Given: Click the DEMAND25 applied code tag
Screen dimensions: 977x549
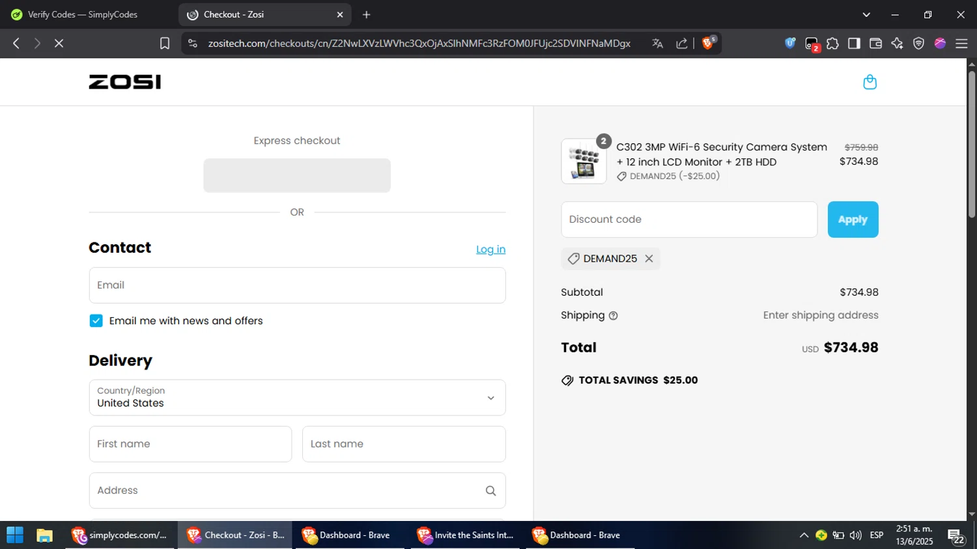Looking at the screenshot, I should (x=610, y=259).
